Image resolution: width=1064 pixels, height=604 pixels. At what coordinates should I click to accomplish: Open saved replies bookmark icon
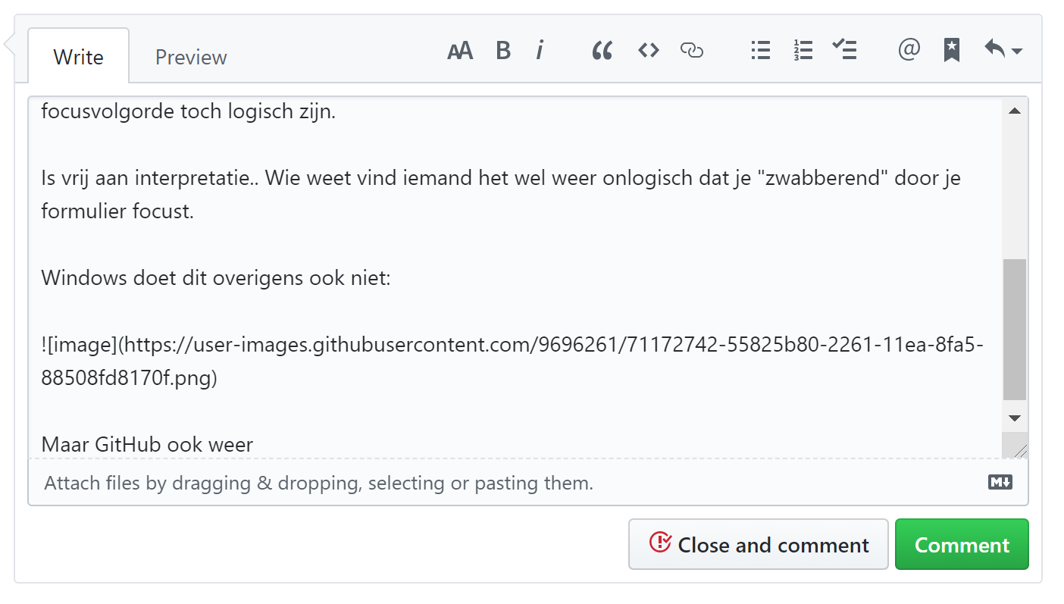(951, 50)
